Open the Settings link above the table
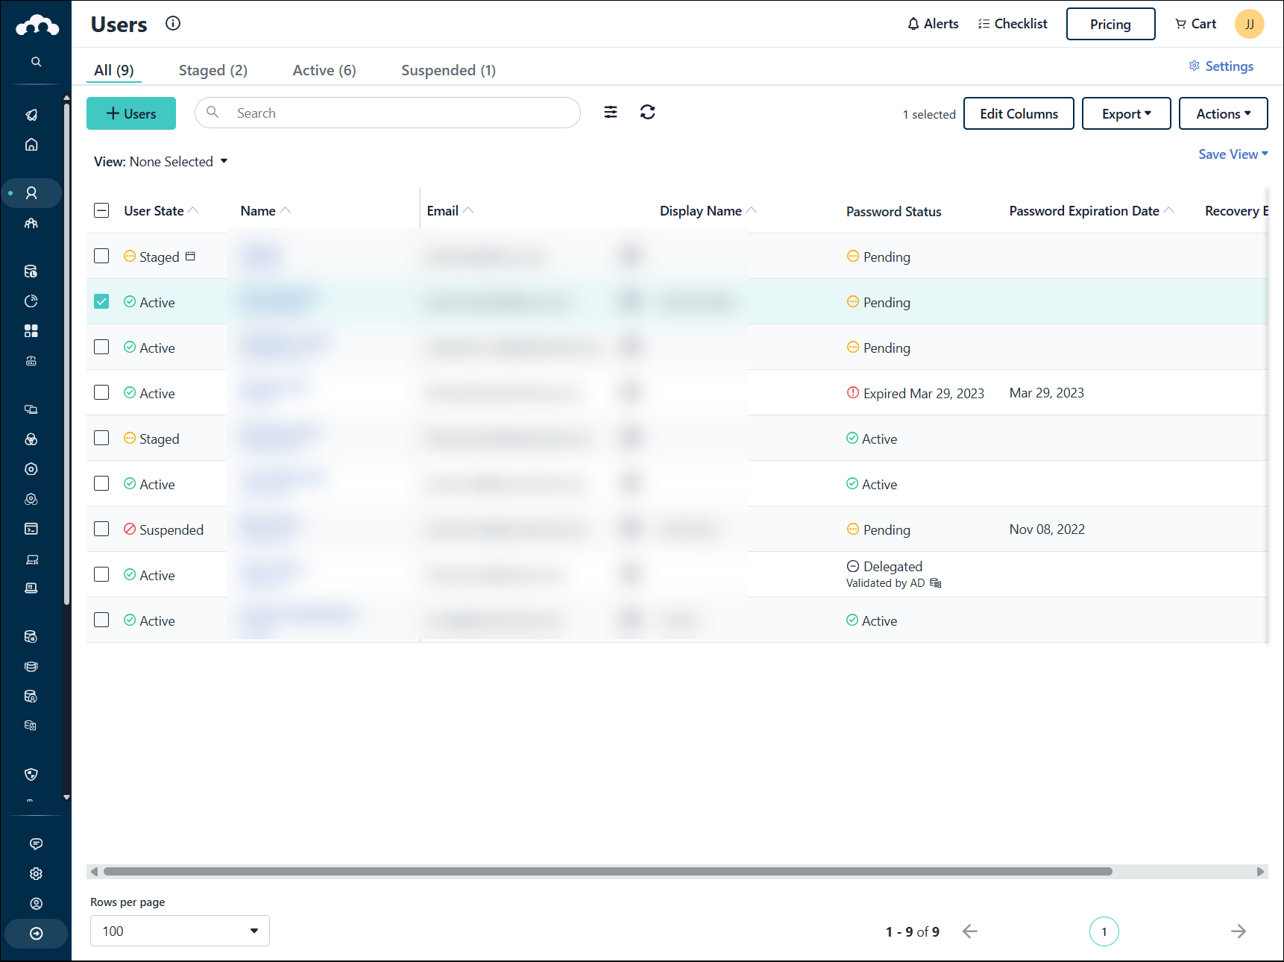 tap(1221, 66)
